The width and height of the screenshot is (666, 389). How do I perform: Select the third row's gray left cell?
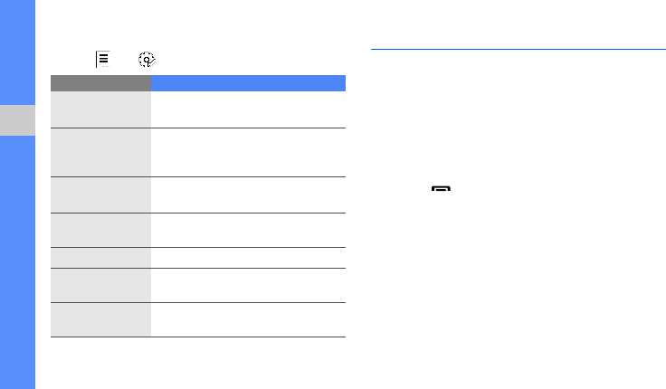tap(100, 194)
